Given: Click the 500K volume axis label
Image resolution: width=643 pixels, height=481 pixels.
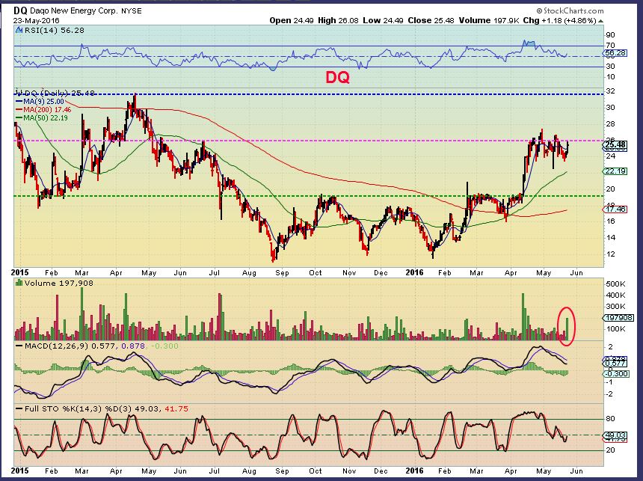Looking at the screenshot, I should [x=615, y=284].
